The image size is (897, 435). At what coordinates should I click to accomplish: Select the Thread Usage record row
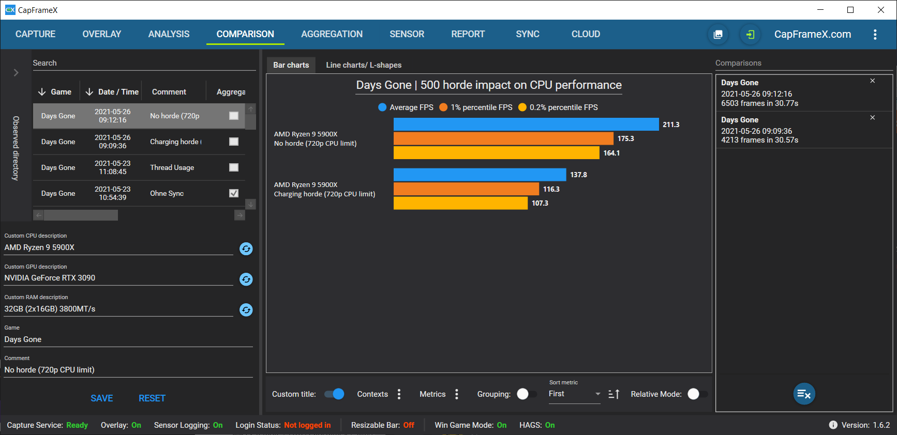139,167
